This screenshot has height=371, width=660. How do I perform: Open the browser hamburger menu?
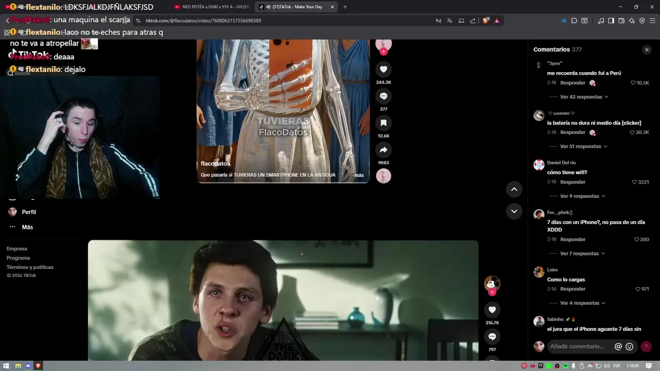point(653,21)
